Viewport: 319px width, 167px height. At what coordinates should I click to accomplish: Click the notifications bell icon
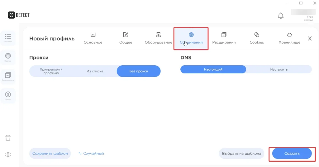point(281,16)
